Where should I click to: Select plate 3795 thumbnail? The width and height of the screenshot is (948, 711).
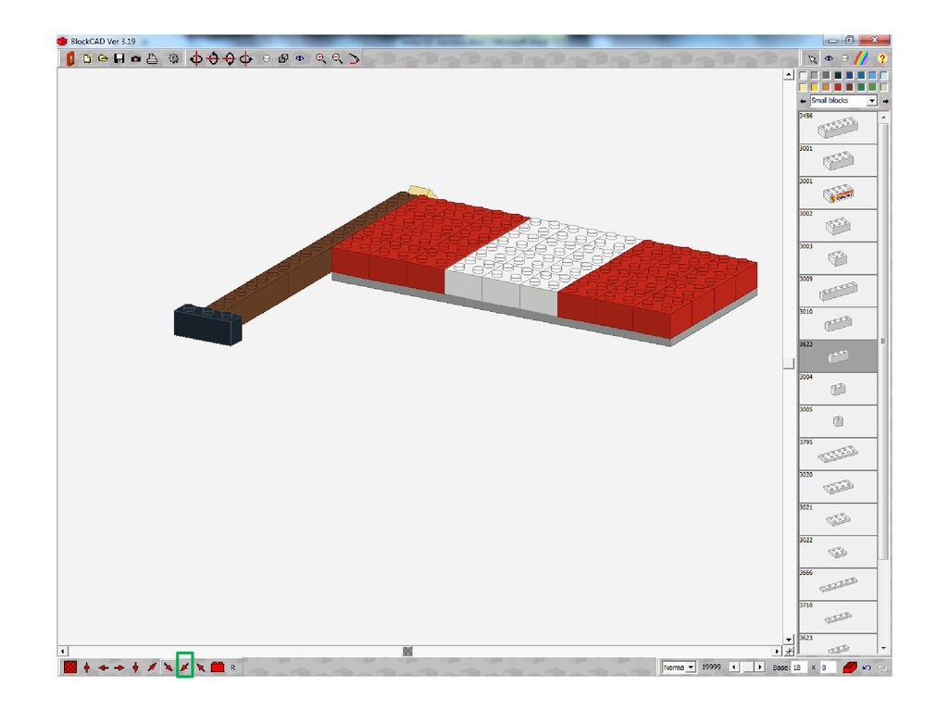838,454
